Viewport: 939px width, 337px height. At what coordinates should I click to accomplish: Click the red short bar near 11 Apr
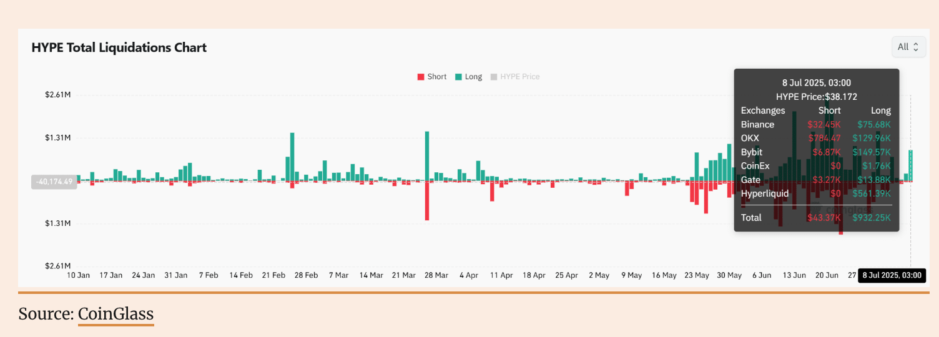click(x=492, y=191)
